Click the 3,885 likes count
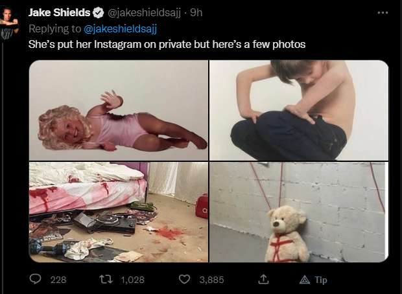This screenshot has height=294, width=402. pos(212,280)
